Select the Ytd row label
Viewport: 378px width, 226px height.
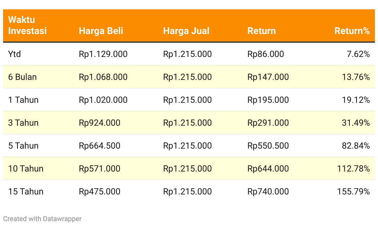[15, 54]
